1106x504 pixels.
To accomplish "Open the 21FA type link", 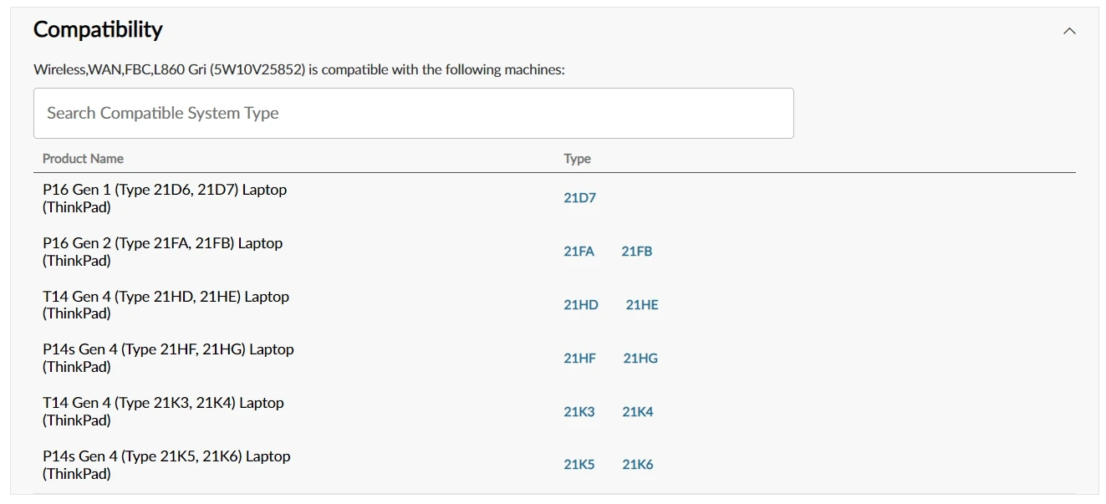I will pos(578,252).
